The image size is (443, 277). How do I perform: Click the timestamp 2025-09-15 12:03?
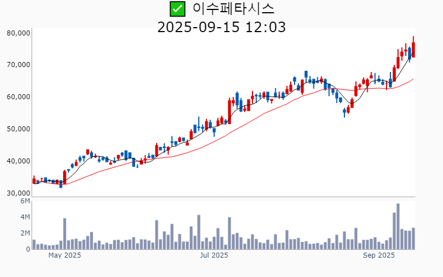click(221, 27)
